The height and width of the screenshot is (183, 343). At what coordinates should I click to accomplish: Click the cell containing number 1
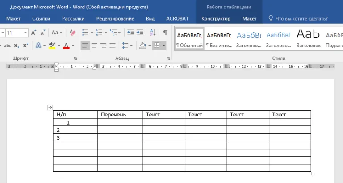75,122
